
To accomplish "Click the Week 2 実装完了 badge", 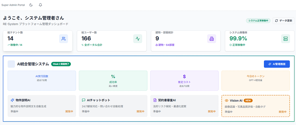I will pos(61,64).
